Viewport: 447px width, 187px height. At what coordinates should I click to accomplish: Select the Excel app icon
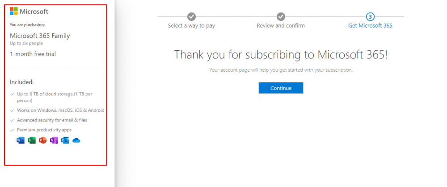click(31, 141)
